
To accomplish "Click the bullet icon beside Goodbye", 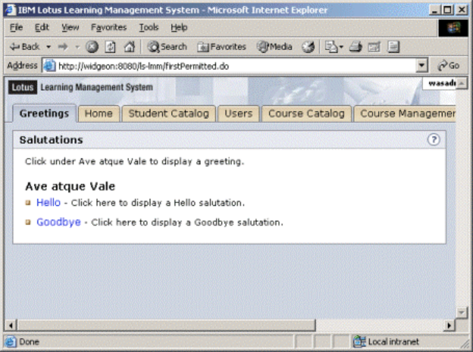I will tap(28, 222).
